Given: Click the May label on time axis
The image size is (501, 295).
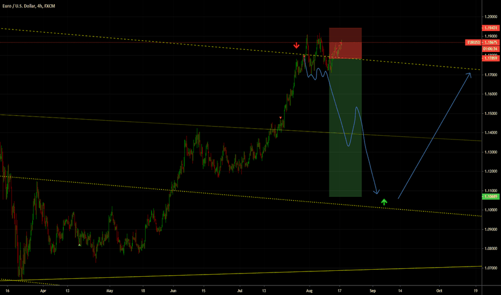Looking at the screenshot, I should coord(110,291).
